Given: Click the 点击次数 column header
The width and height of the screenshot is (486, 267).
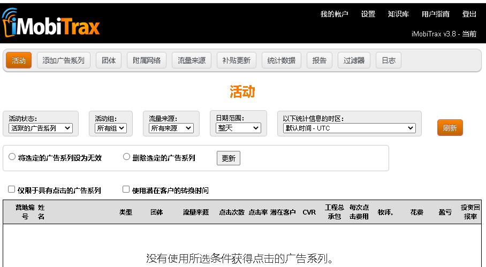Looking at the screenshot, I should pyautogui.click(x=231, y=212).
